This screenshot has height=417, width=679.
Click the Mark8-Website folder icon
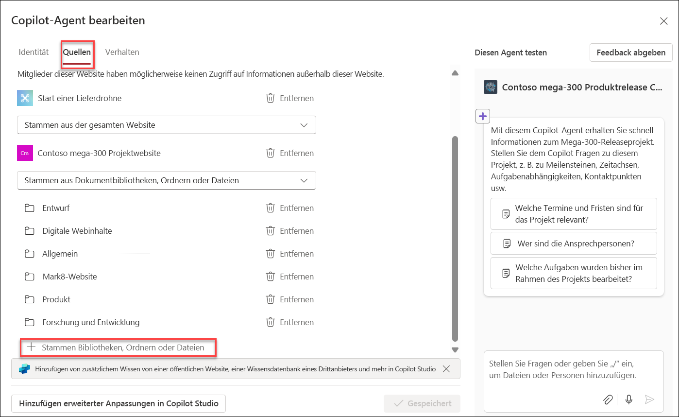(x=30, y=277)
